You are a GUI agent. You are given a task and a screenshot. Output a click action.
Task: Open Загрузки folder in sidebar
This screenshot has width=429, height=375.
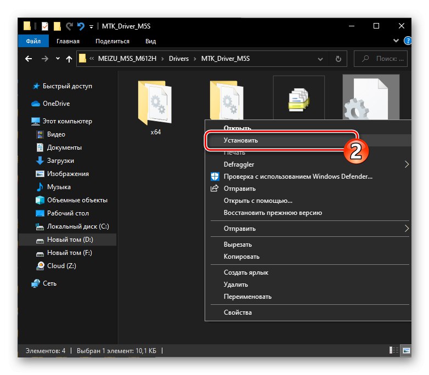point(60,161)
